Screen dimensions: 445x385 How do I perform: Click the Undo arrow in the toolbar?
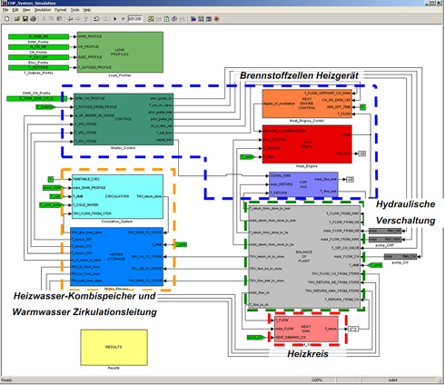pyautogui.click(x=96, y=19)
